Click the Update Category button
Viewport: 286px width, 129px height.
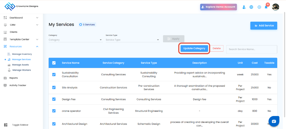(x=194, y=48)
